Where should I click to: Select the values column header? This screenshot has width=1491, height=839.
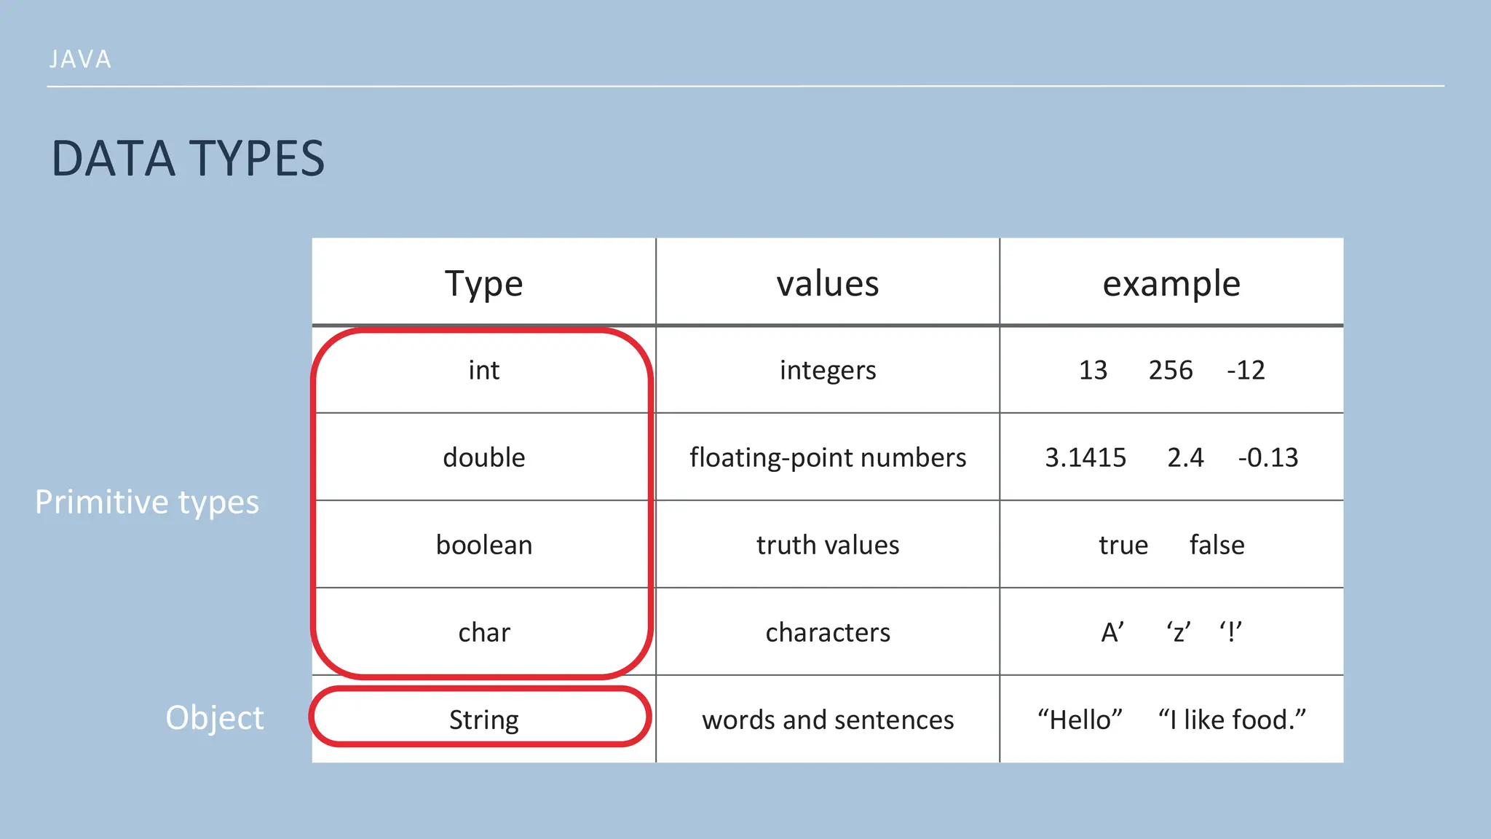coord(827,283)
